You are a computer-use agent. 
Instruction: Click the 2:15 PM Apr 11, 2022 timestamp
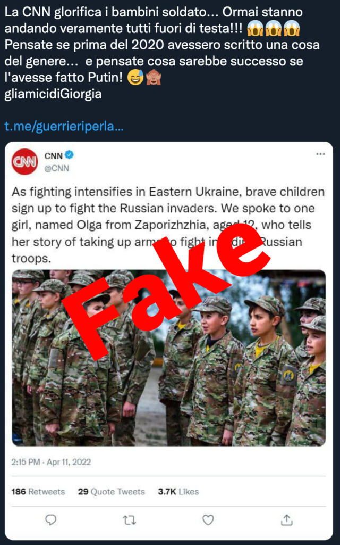[51, 462]
